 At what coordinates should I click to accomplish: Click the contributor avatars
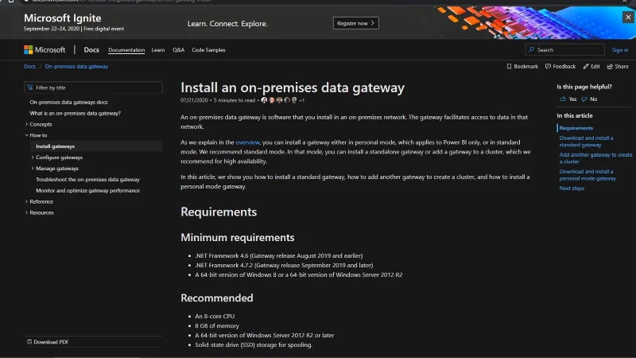coord(279,100)
